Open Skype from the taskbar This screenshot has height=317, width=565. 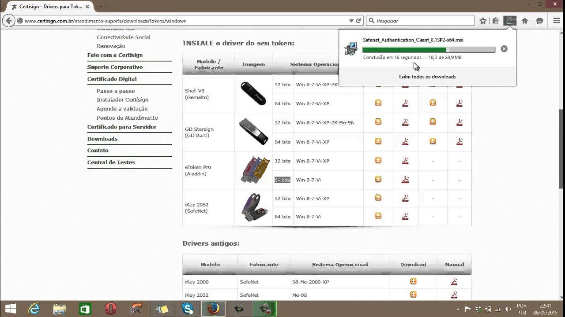point(188,309)
